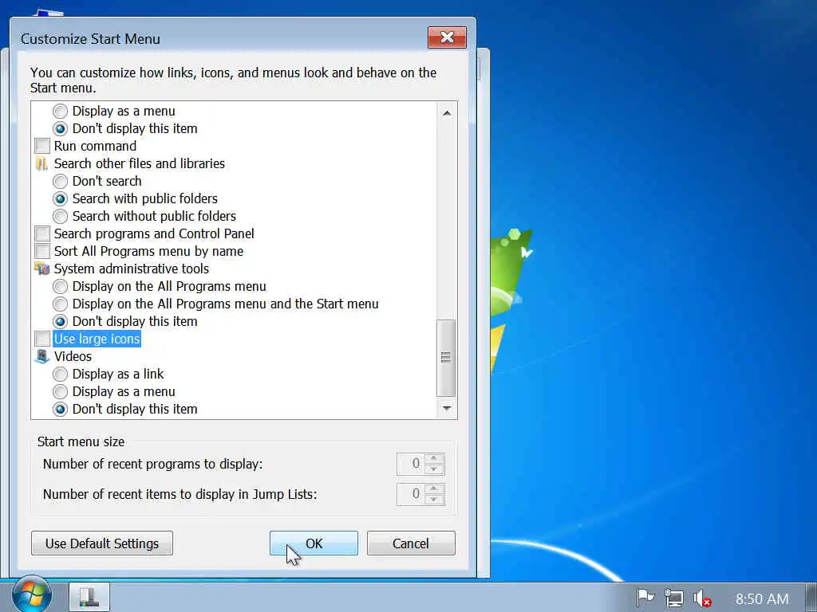Click the 8:50 AM taskbar clock
This screenshot has width=817, height=612.
pyautogui.click(x=762, y=599)
